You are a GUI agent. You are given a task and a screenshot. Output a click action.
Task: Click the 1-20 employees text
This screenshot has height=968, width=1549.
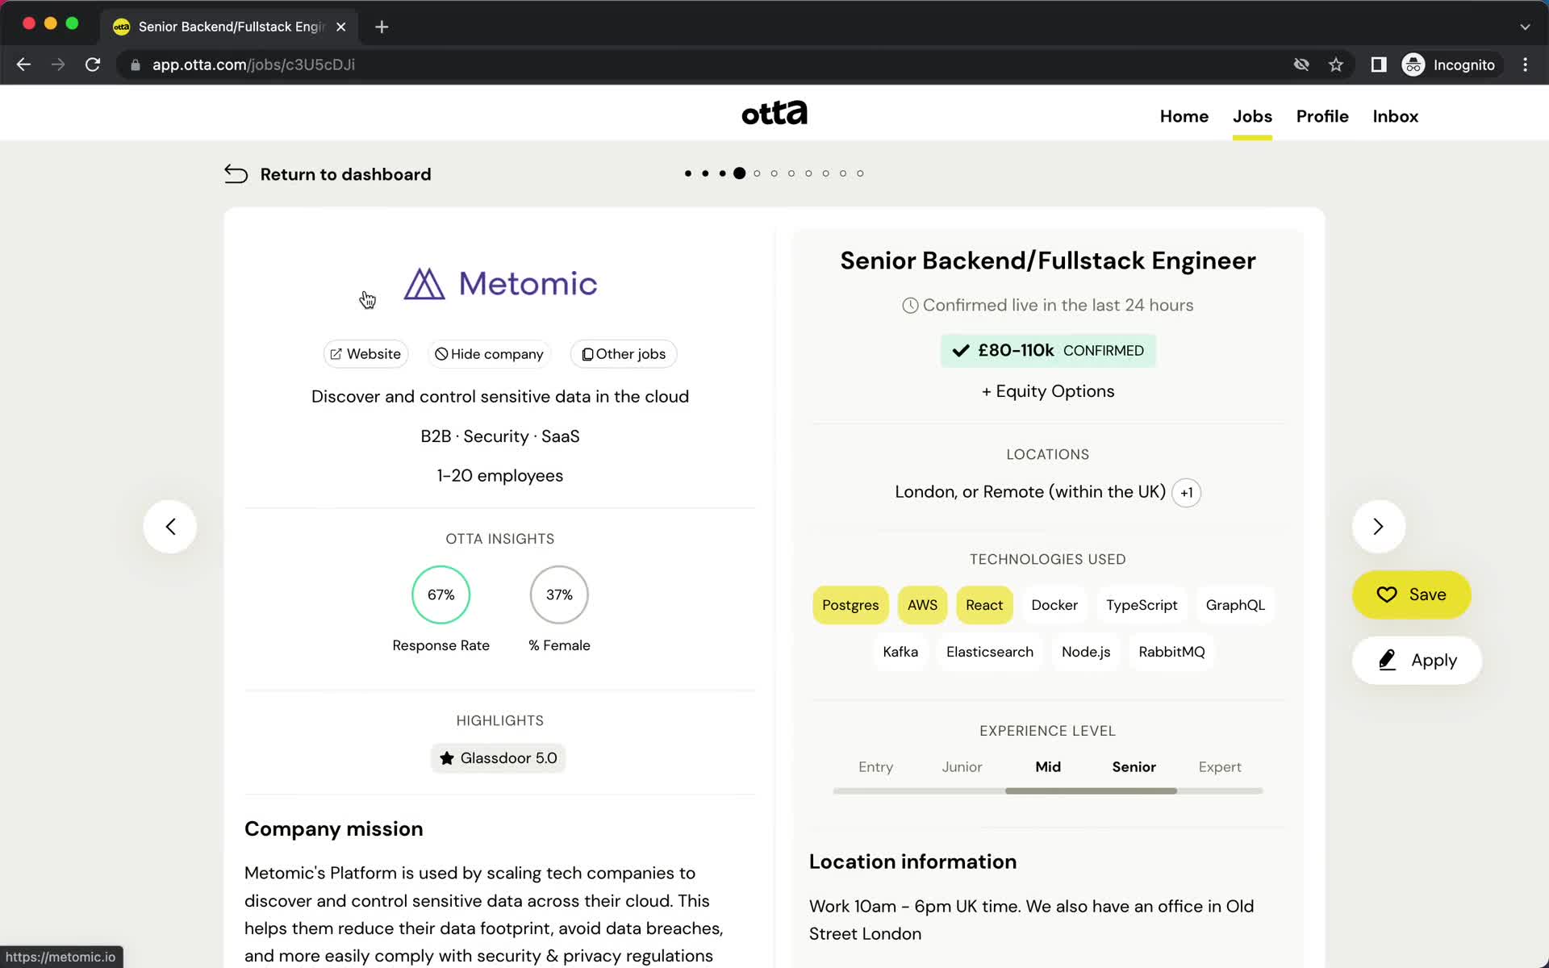pos(500,476)
